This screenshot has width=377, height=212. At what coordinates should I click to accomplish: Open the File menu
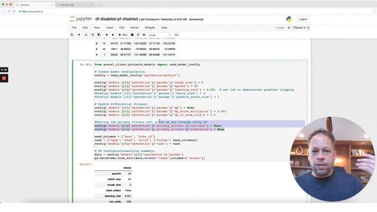click(x=74, y=28)
